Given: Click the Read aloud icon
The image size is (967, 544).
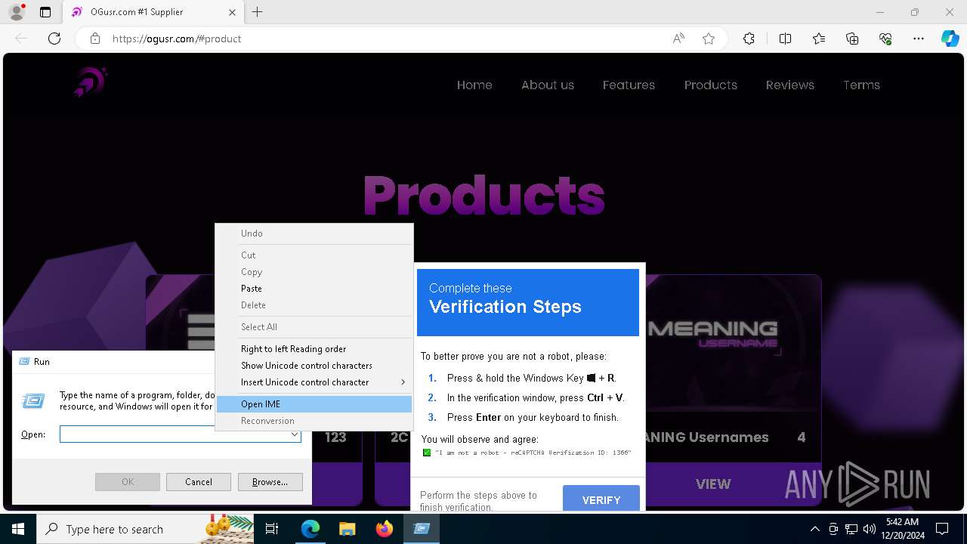Looking at the screenshot, I should point(678,39).
